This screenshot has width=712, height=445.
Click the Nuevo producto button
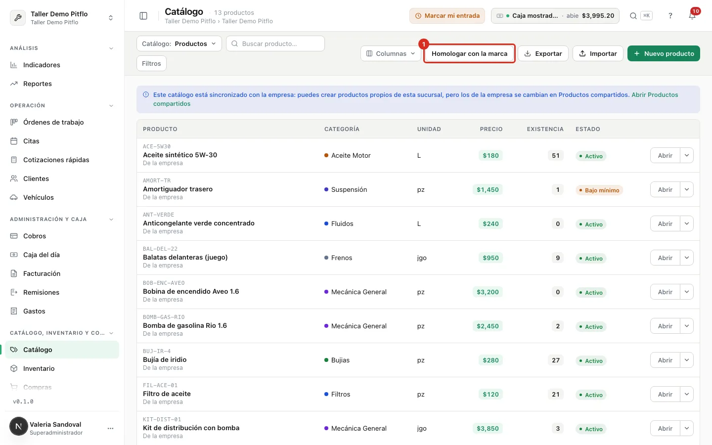click(664, 53)
